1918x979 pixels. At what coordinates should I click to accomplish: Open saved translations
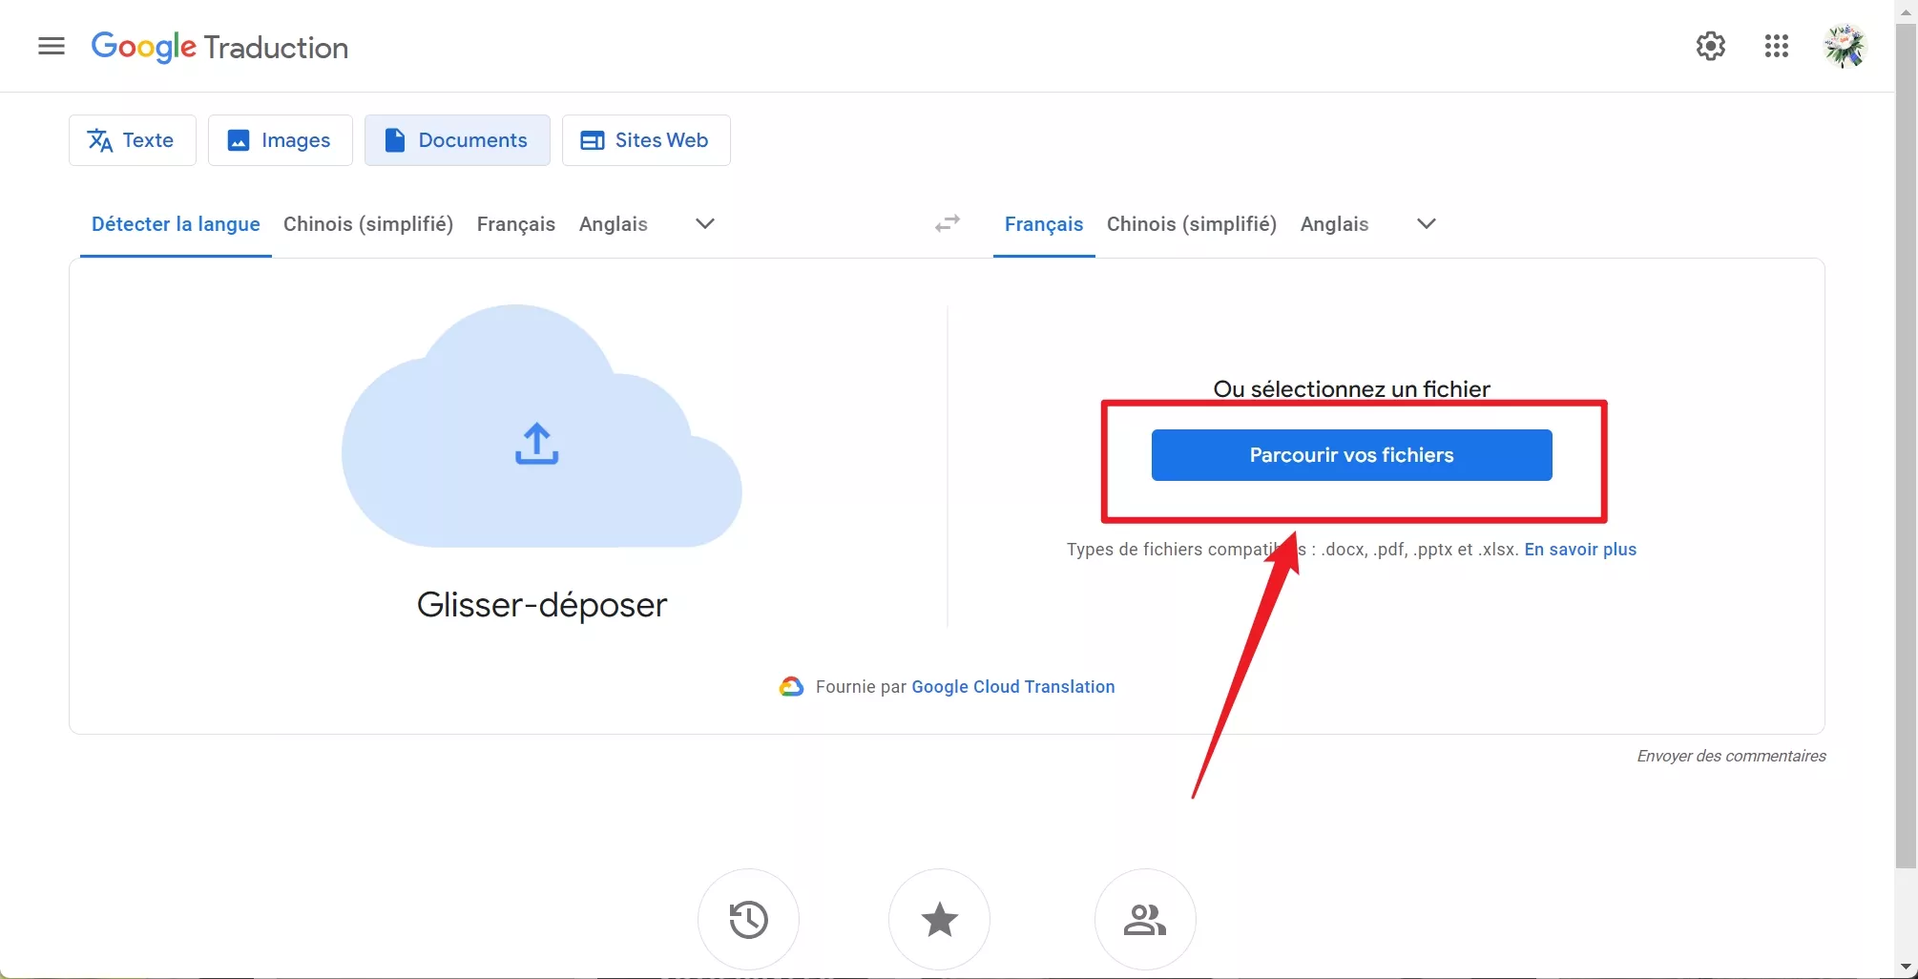[x=939, y=918]
